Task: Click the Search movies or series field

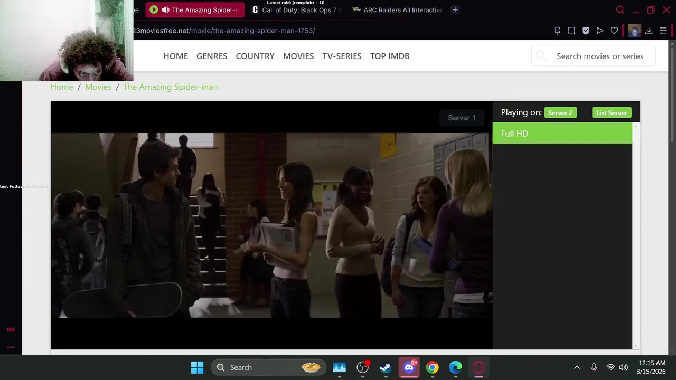Action: [x=594, y=56]
